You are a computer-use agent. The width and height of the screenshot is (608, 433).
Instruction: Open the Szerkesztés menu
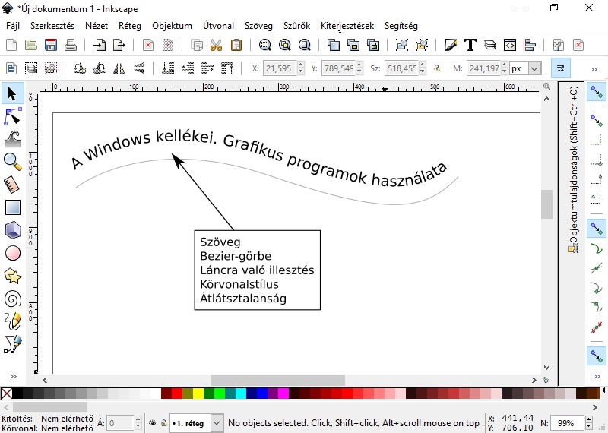tap(52, 26)
